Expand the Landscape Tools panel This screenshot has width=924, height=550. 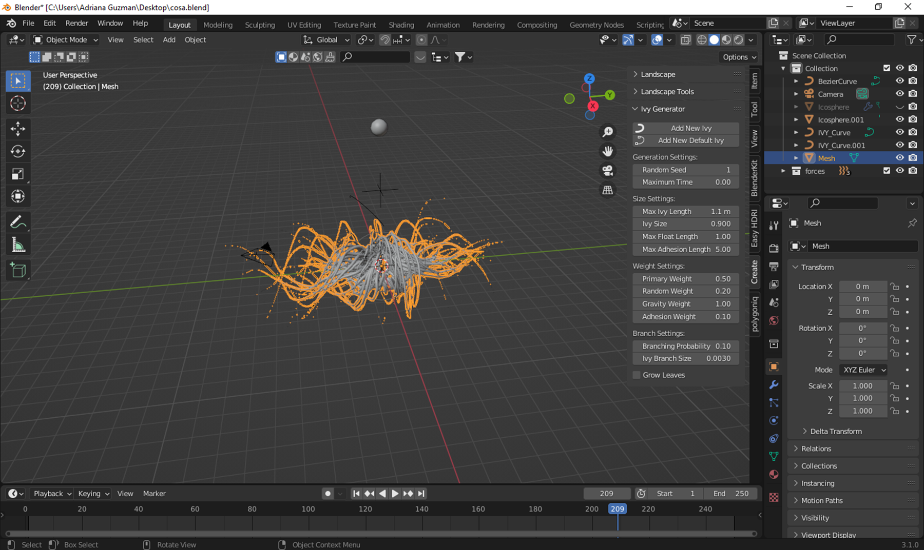667,92
